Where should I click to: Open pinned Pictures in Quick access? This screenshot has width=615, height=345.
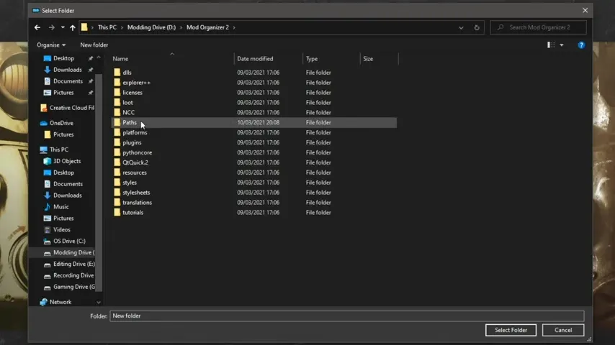click(63, 93)
